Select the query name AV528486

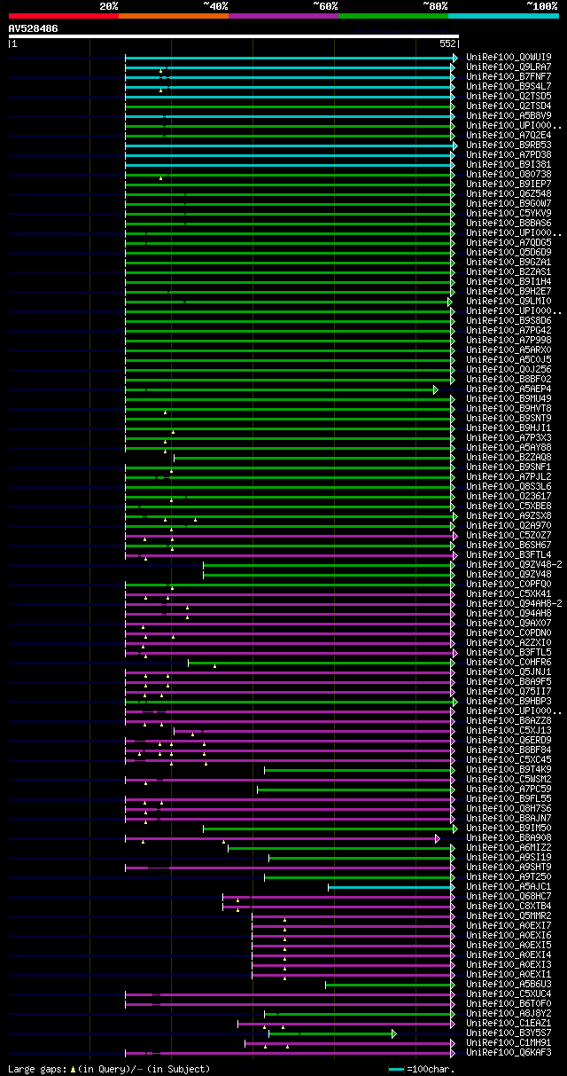point(33,28)
